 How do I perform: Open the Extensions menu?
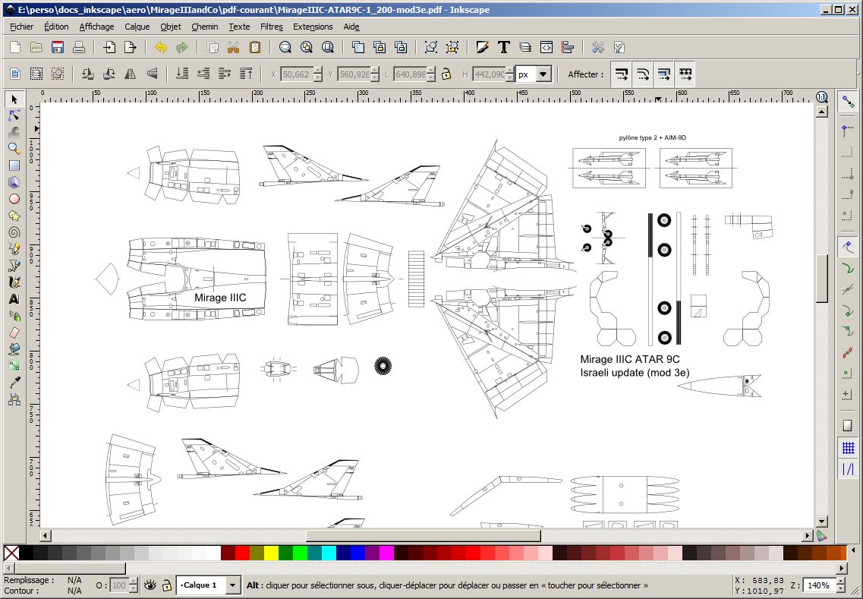313,27
